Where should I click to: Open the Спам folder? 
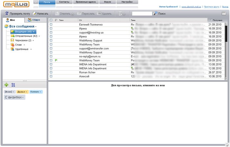[x=18, y=45]
